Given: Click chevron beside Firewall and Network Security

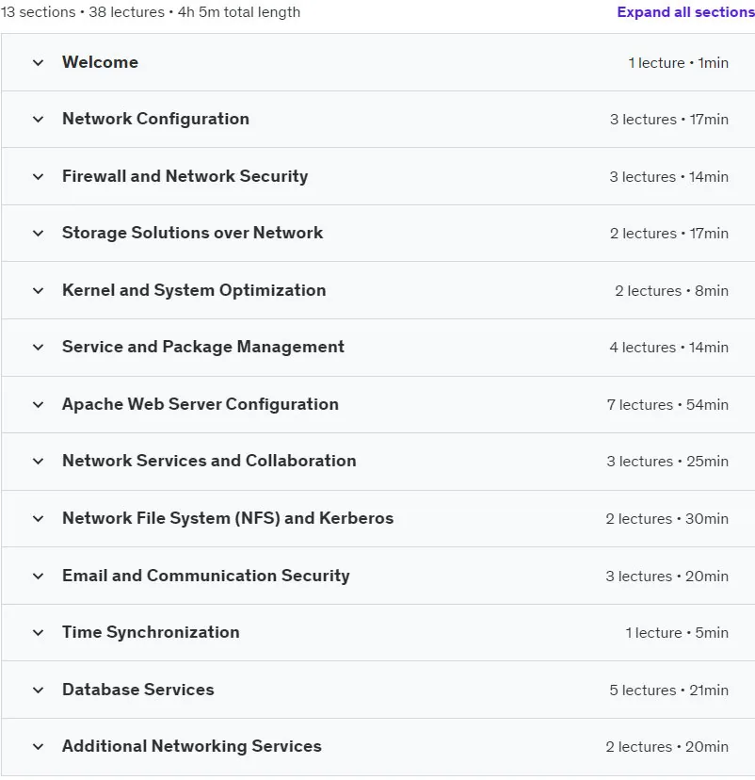Looking at the screenshot, I should click(x=38, y=176).
